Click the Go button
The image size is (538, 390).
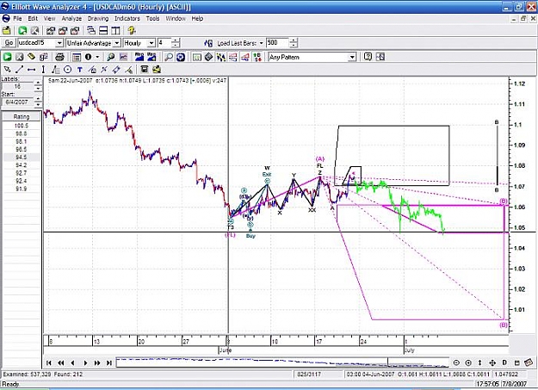tap(9, 43)
